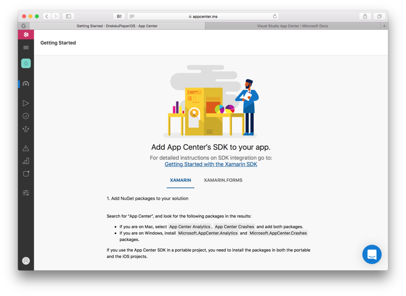Open the Push notifications icon
The image size is (406, 296).
pos(26,174)
